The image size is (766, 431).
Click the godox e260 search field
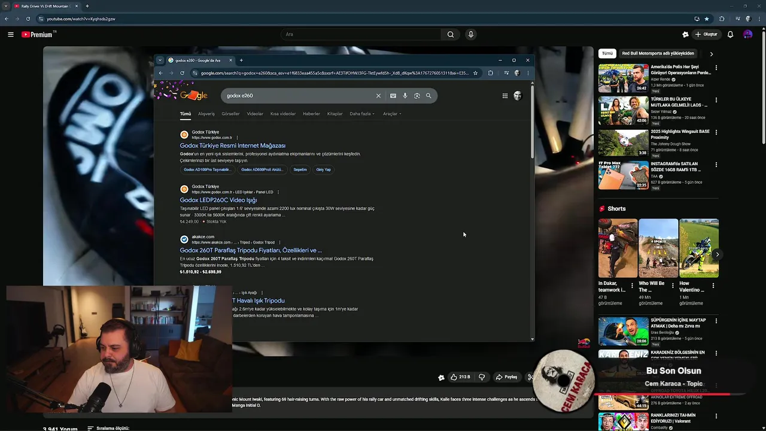pos(298,96)
